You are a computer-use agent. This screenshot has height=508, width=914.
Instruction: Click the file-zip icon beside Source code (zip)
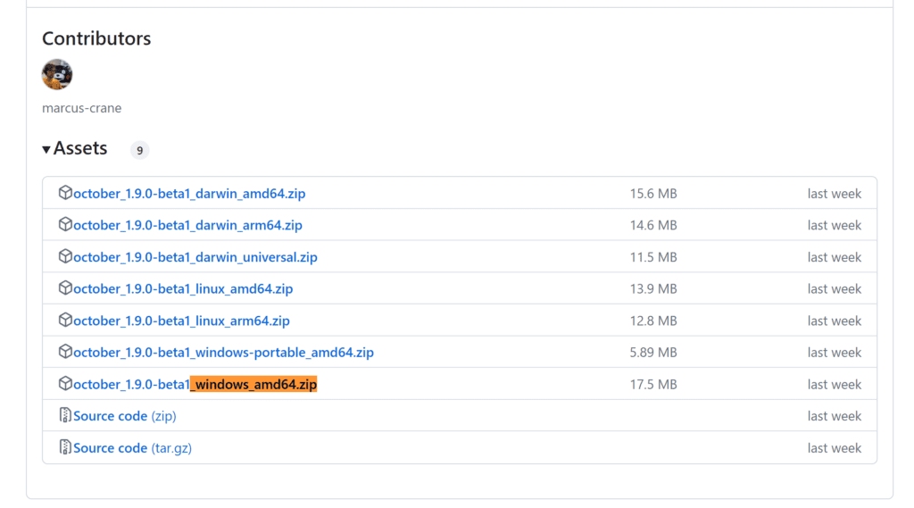tap(65, 415)
